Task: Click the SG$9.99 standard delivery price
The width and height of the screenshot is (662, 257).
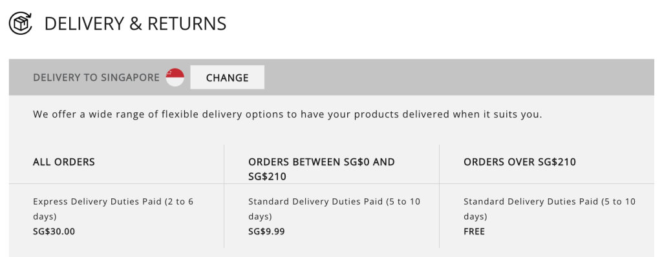Action: (266, 231)
